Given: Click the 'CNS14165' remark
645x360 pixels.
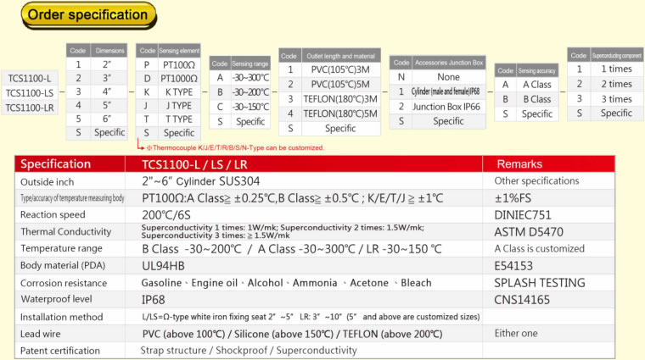Looking at the screenshot, I should [522, 300].
